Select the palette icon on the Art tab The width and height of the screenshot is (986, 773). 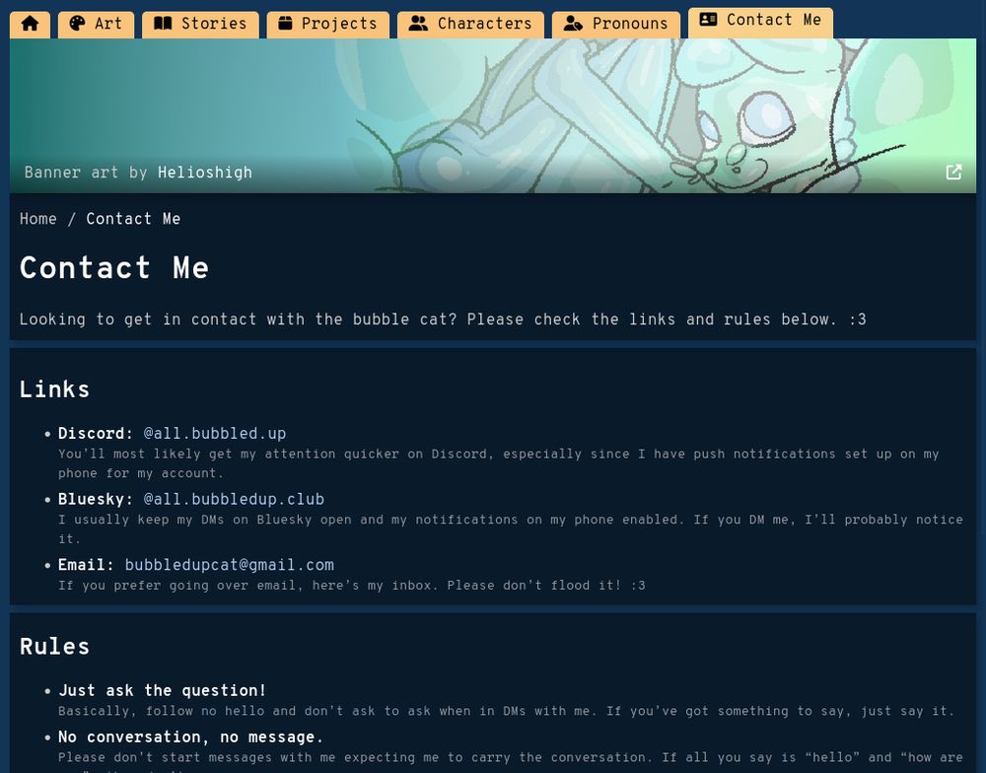coord(77,24)
